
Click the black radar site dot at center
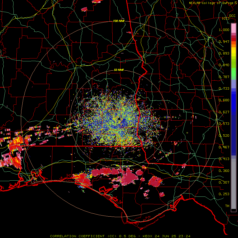pos(119,119)
